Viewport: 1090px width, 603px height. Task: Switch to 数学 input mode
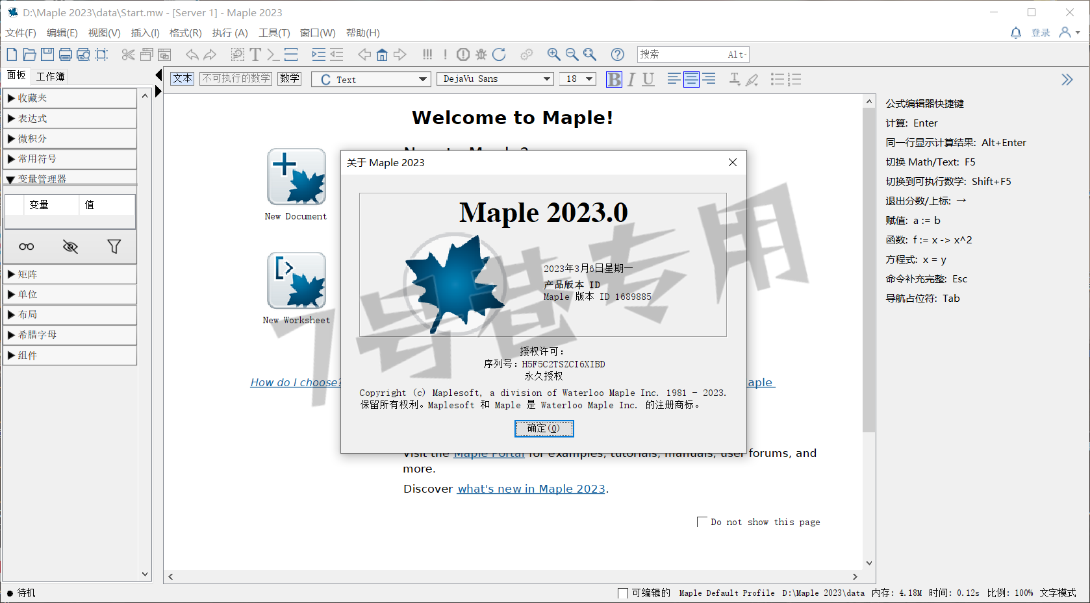(290, 79)
